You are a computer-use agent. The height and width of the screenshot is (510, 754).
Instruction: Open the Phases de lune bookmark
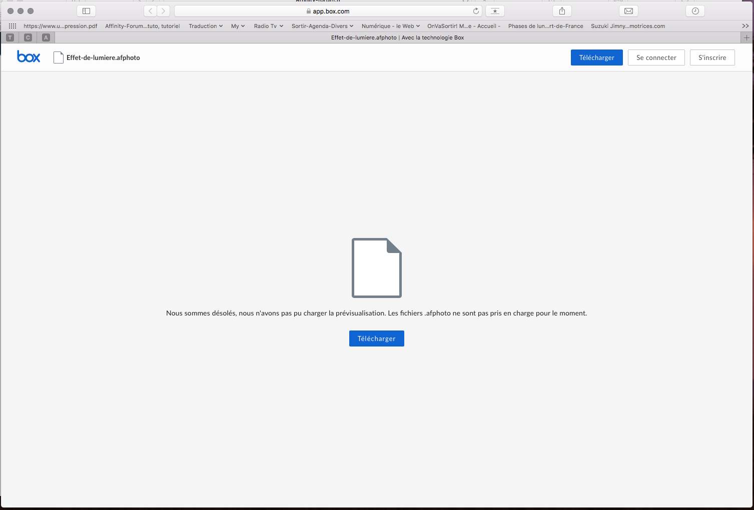coord(546,26)
